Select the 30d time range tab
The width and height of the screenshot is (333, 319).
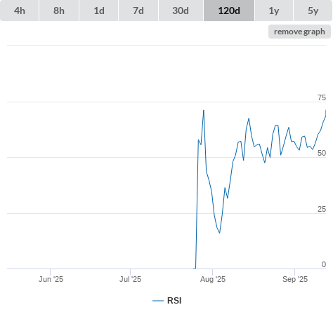tap(181, 11)
